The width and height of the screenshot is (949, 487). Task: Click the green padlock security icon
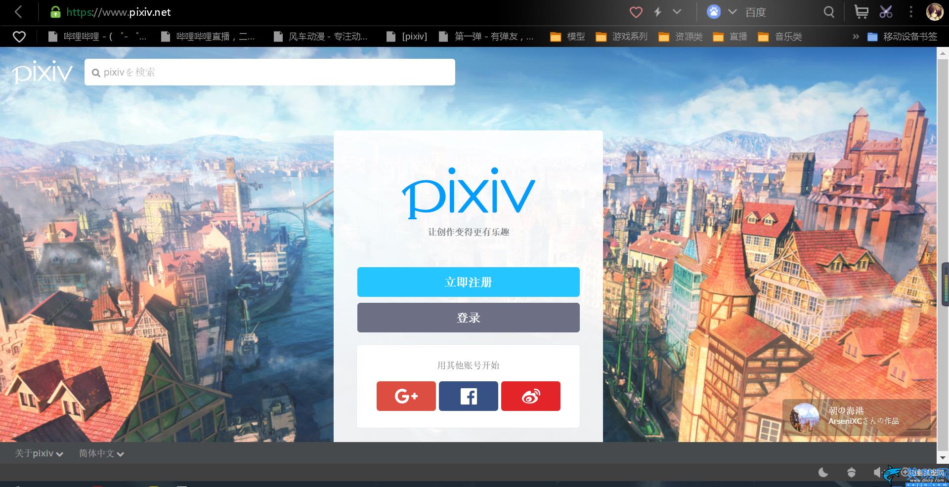tap(55, 12)
